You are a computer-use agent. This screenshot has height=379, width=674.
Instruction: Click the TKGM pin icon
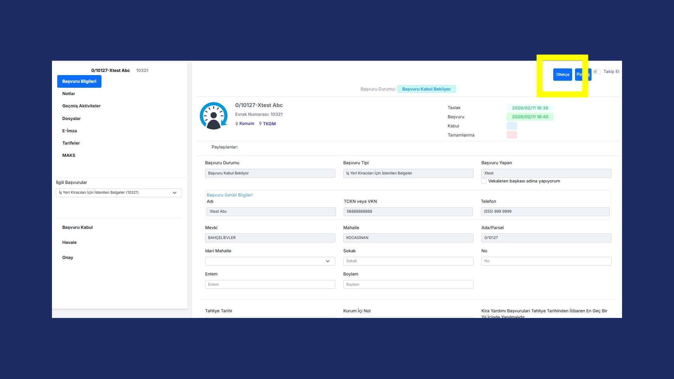[260, 124]
